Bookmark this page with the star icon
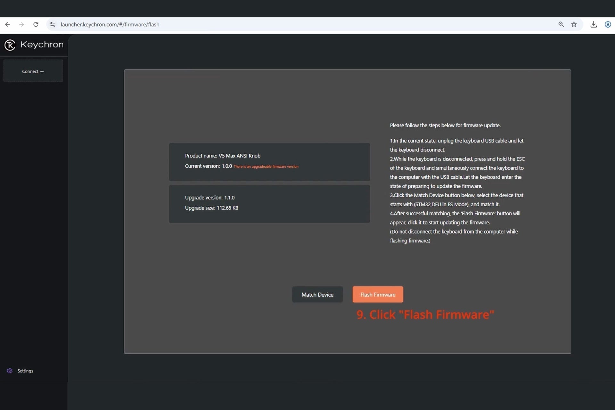The width and height of the screenshot is (615, 410). click(x=574, y=24)
